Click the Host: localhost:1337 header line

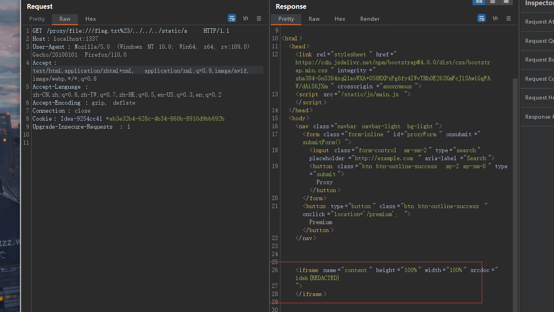[x=65, y=39]
